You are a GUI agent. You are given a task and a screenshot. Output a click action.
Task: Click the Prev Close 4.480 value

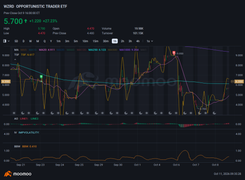pos(91,33)
